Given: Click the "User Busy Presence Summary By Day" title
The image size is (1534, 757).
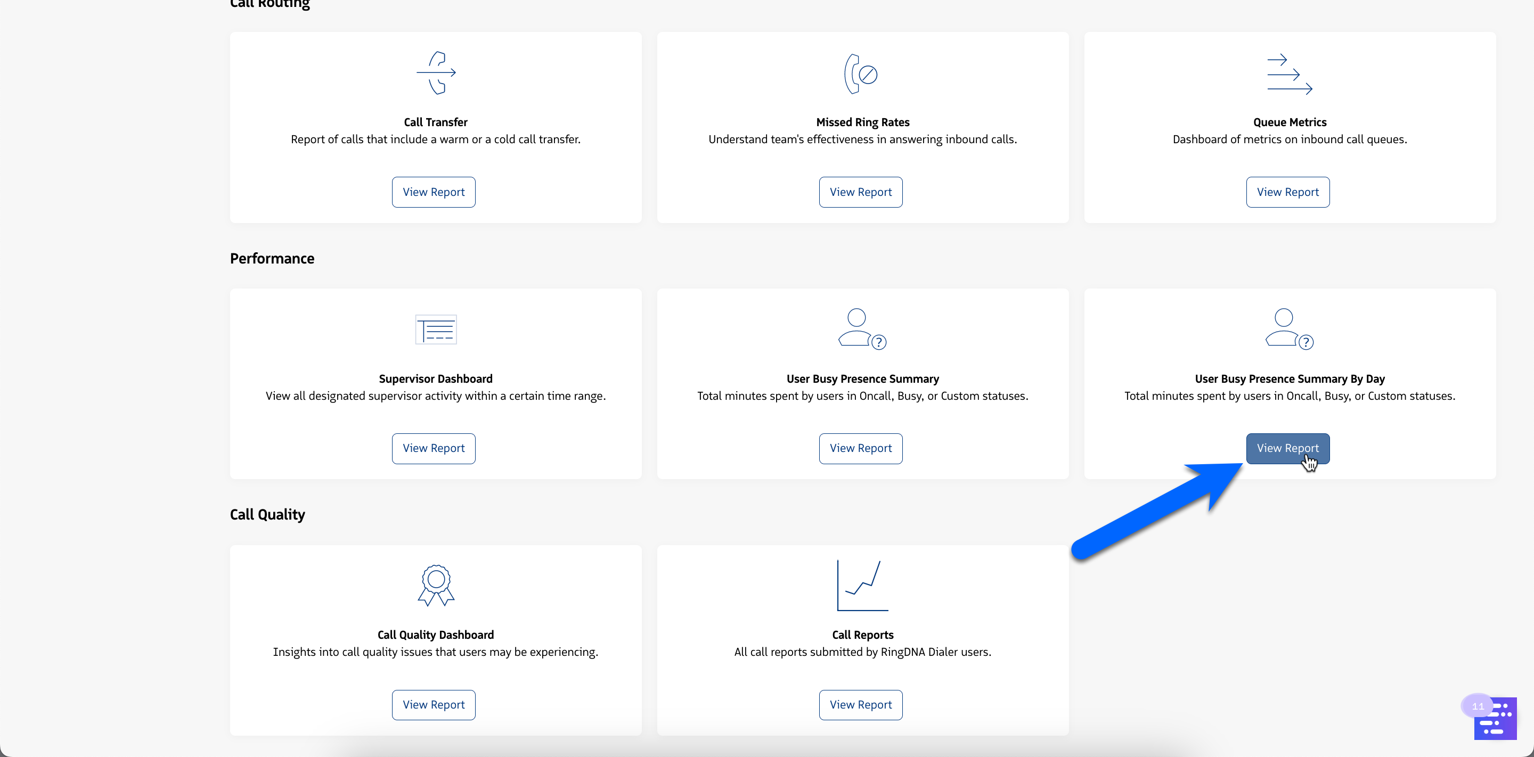Looking at the screenshot, I should point(1290,378).
